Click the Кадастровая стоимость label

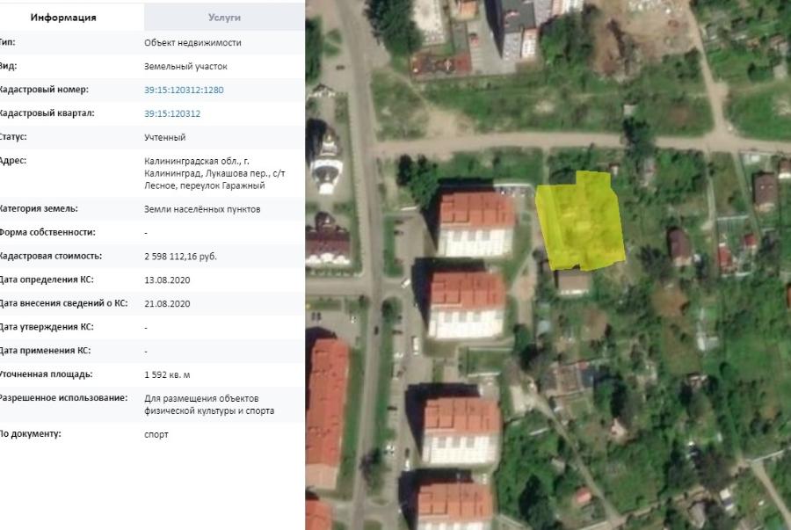[51, 256]
